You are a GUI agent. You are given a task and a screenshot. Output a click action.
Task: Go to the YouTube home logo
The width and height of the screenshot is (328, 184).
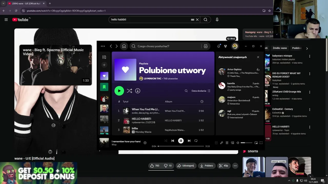click(x=20, y=20)
